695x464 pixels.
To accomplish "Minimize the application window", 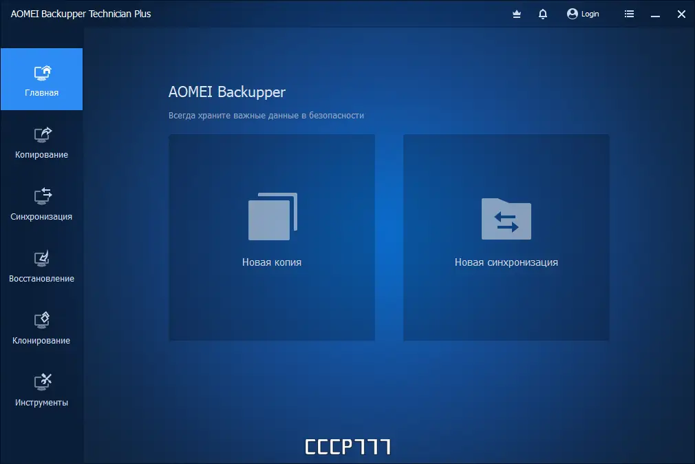I will (x=654, y=13).
